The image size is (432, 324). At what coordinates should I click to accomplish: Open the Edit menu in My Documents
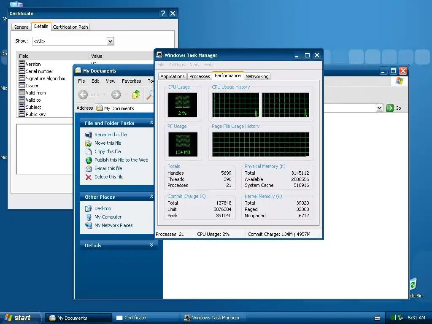coord(95,81)
